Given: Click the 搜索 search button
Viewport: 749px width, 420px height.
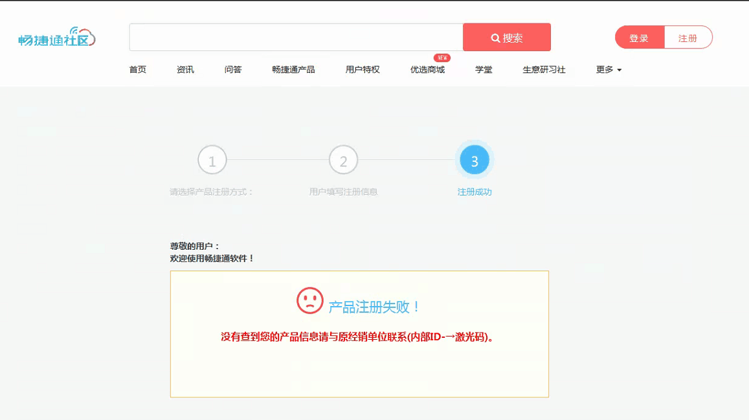Looking at the screenshot, I should click(x=507, y=38).
